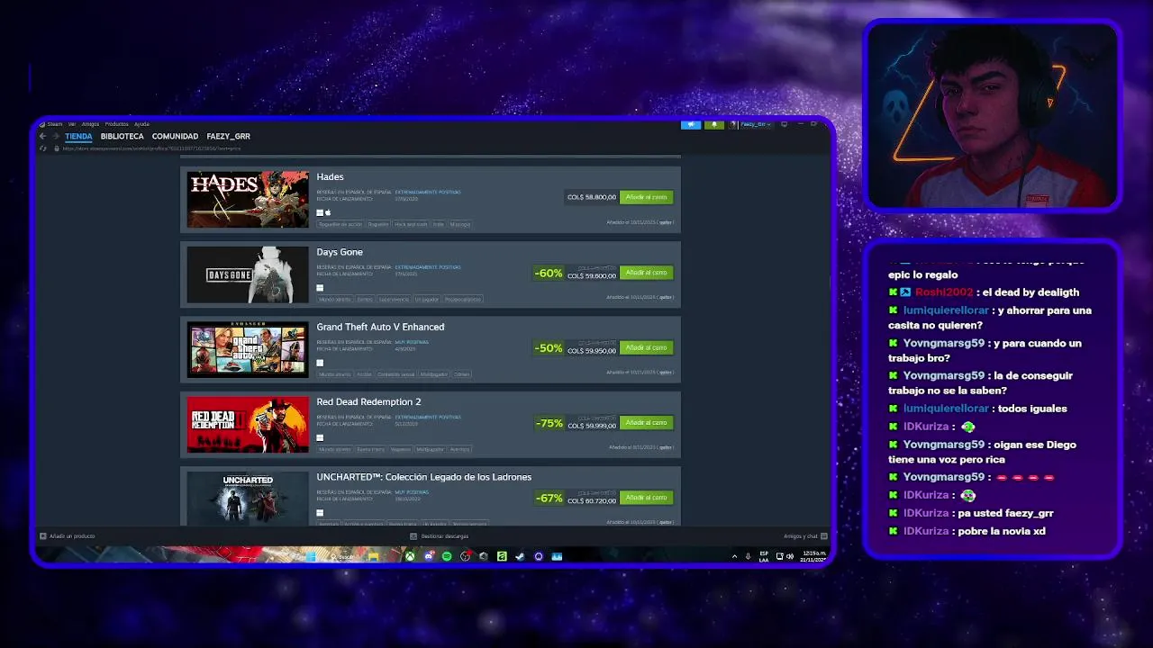Click the 'Roguelike de acción' tag under Hades
The width and height of the screenshot is (1153, 648).
pos(340,224)
